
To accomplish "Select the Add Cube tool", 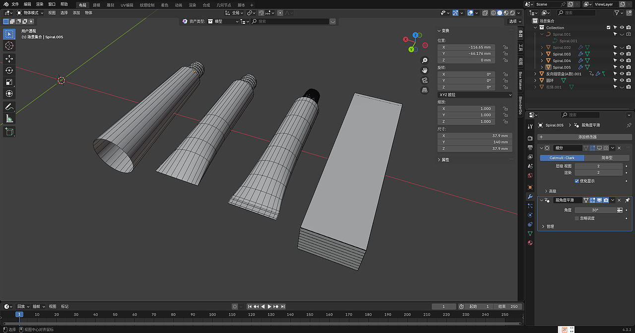I will tap(9, 131).
